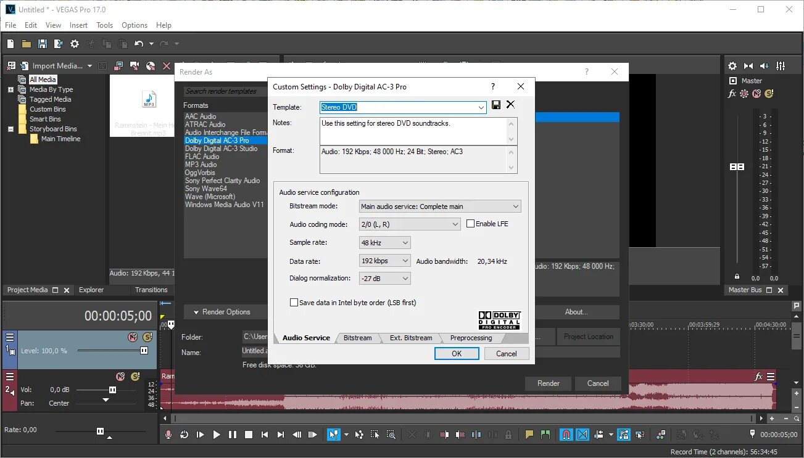Mute the Master bus
The image size is (804, 458).
point(756,94)
